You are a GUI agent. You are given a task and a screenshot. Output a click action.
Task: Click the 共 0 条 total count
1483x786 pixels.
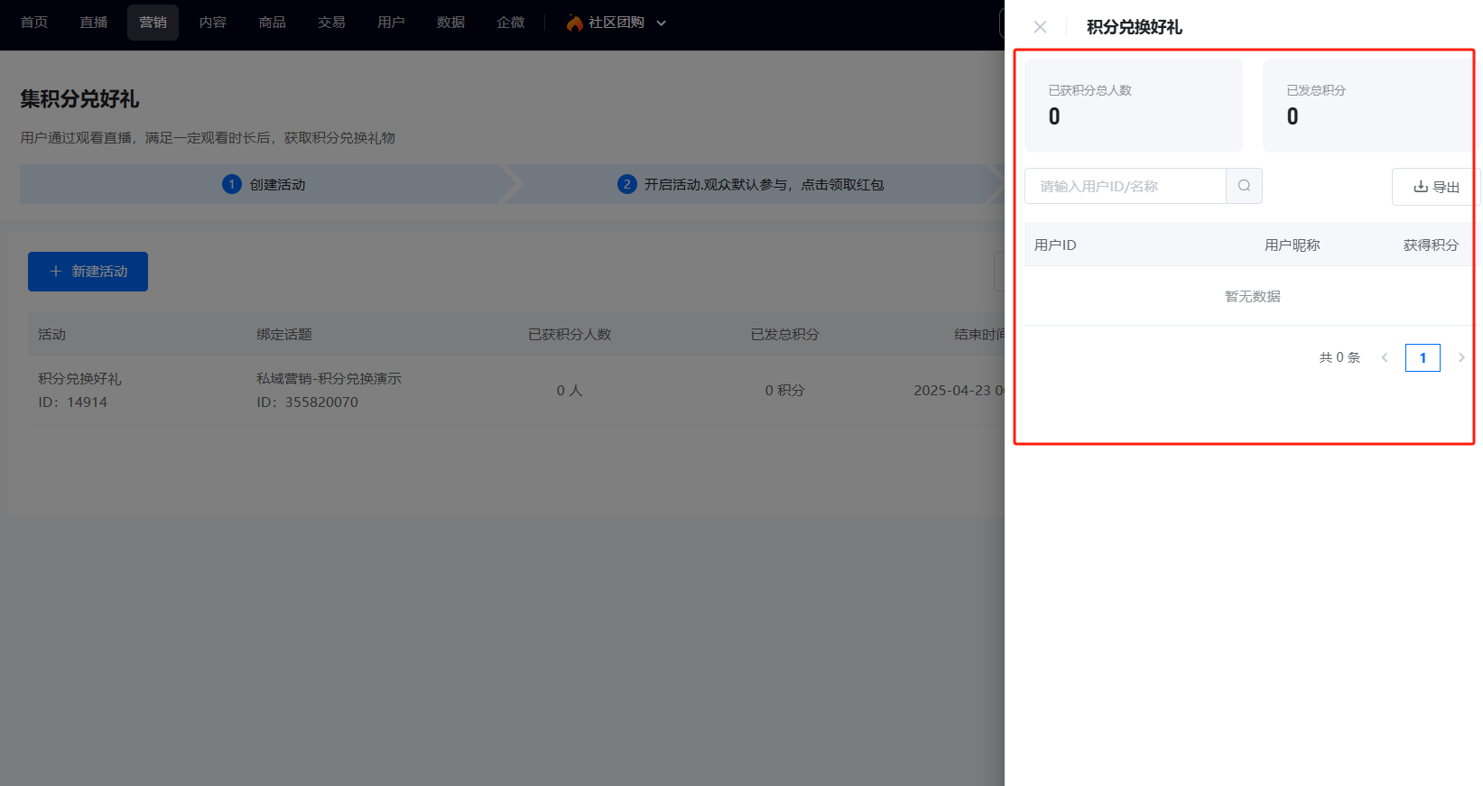click(x=1339, y=357)
